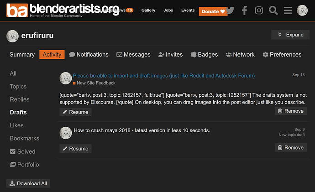The image size is (315, 192).
Task: Click the erufiruru username heading
Action: pos(37,36)
